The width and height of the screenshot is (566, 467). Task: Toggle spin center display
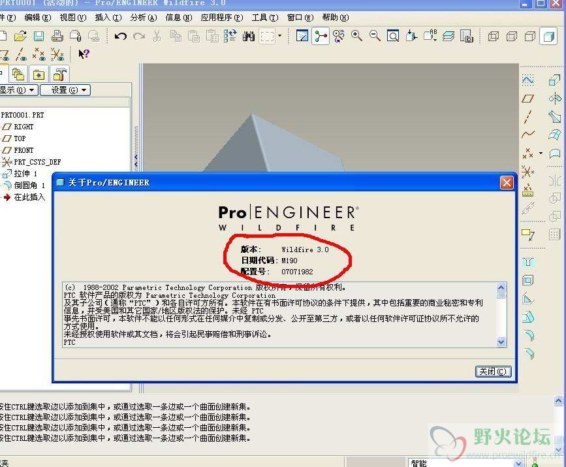pos(321,36)
